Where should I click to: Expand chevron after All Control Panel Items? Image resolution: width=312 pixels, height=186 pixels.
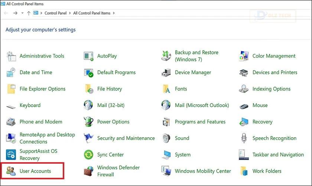coord(114,13)
